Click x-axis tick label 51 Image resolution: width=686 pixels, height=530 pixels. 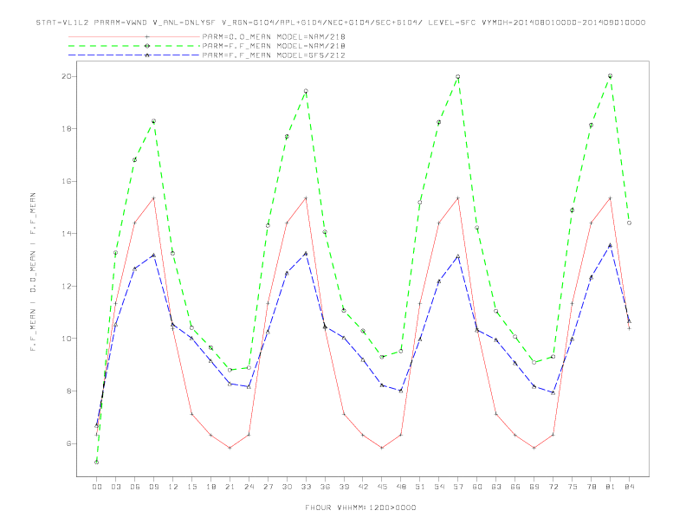[420, 487]
